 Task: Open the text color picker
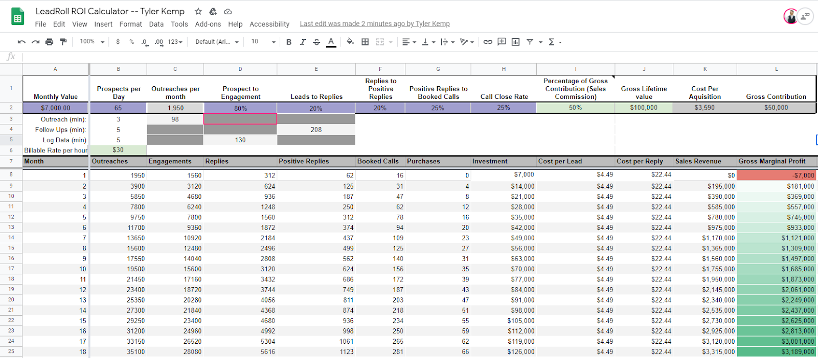pyautogui.click(x=331, y=42)
